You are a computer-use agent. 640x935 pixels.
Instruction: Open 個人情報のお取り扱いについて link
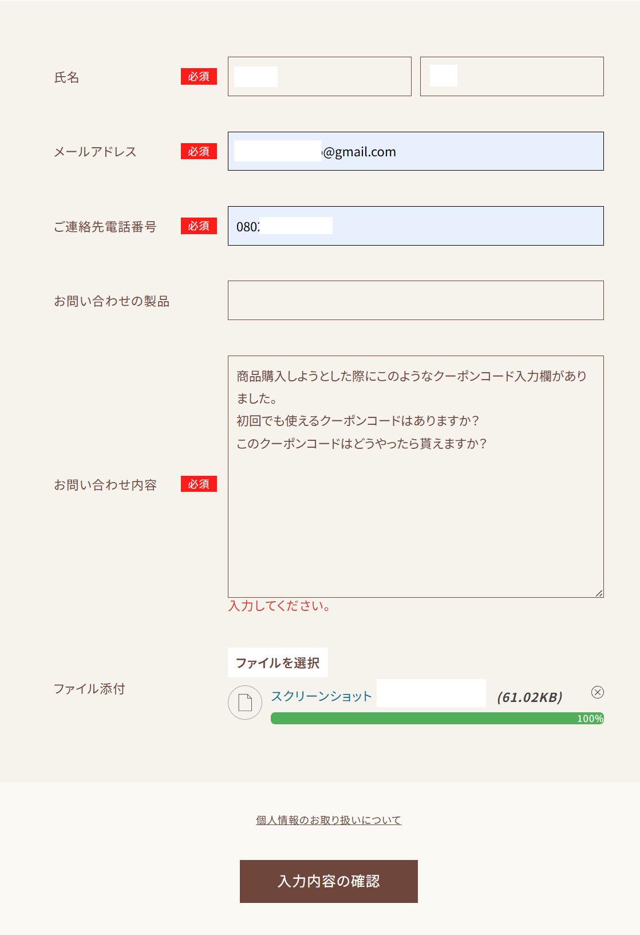pos(329,820)
